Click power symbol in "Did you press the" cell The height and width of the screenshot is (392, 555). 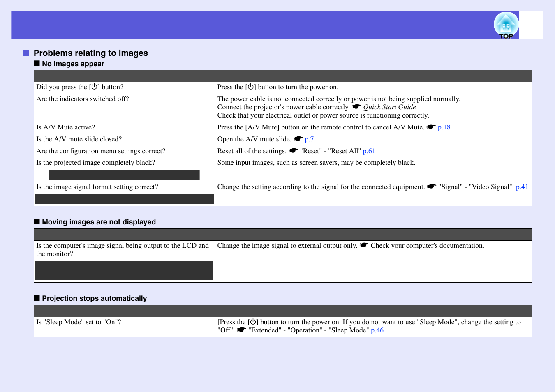coord(95,87)
